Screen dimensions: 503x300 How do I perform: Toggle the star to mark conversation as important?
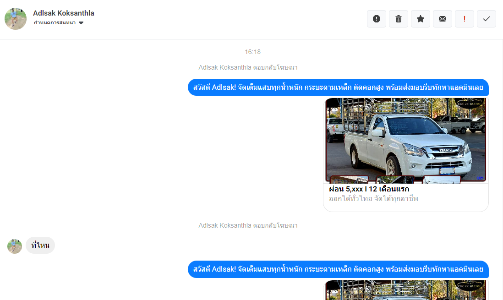click(x=421, y=19)
